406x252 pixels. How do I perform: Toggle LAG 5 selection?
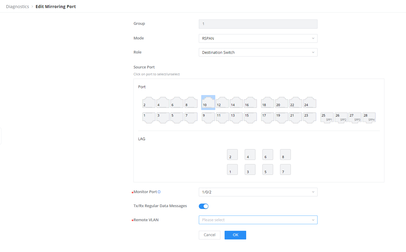[268, 169]
